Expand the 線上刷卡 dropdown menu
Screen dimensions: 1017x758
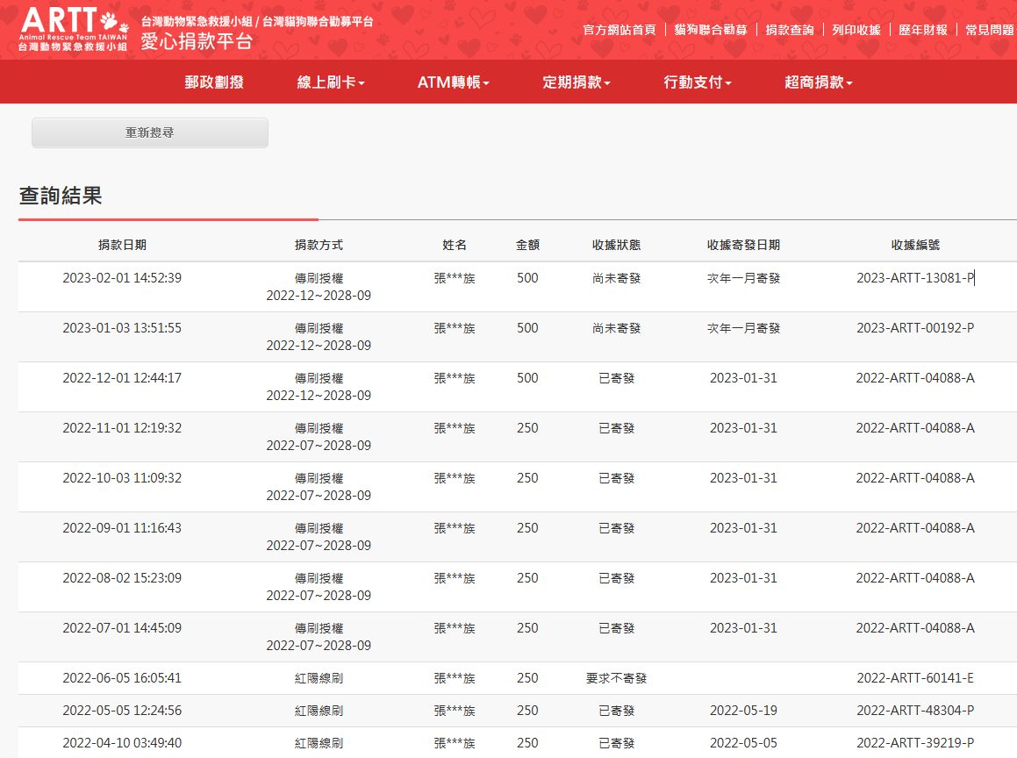(331, 82)
